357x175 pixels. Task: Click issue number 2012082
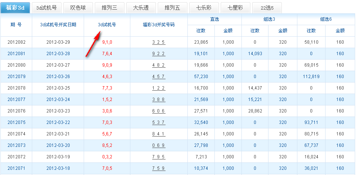point(16,42)
